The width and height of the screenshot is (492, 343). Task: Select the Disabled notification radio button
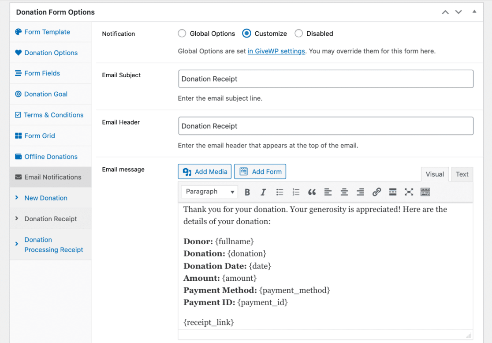(x=299, y=33)
